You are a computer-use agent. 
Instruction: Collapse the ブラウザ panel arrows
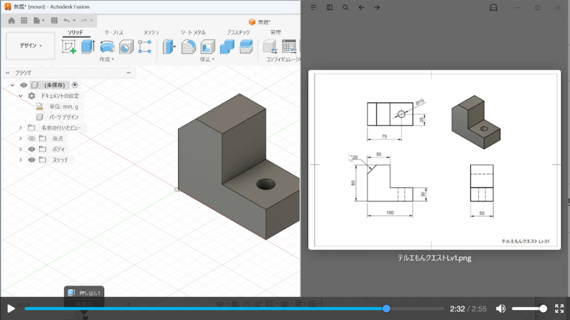pos(8,73)
